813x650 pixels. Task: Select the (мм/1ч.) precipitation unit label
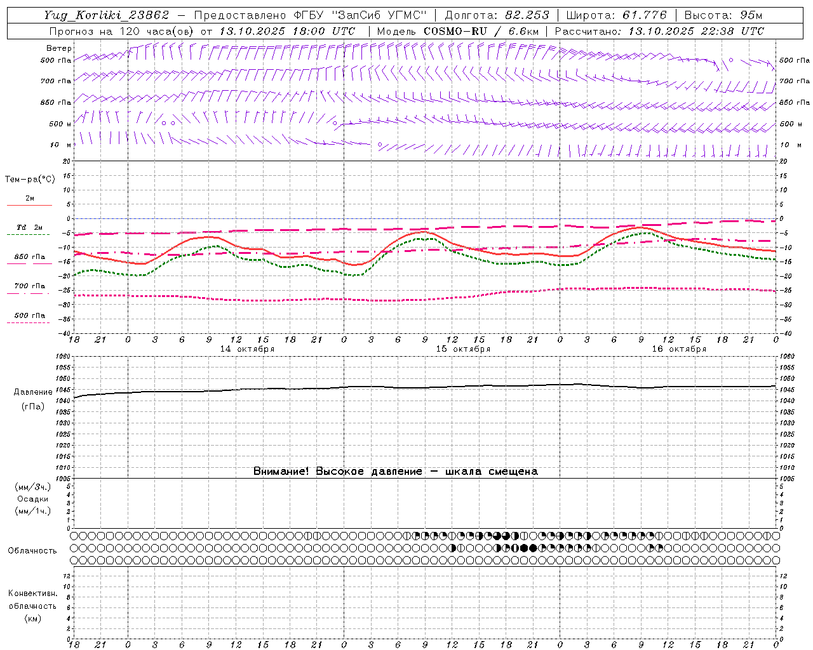33,512
